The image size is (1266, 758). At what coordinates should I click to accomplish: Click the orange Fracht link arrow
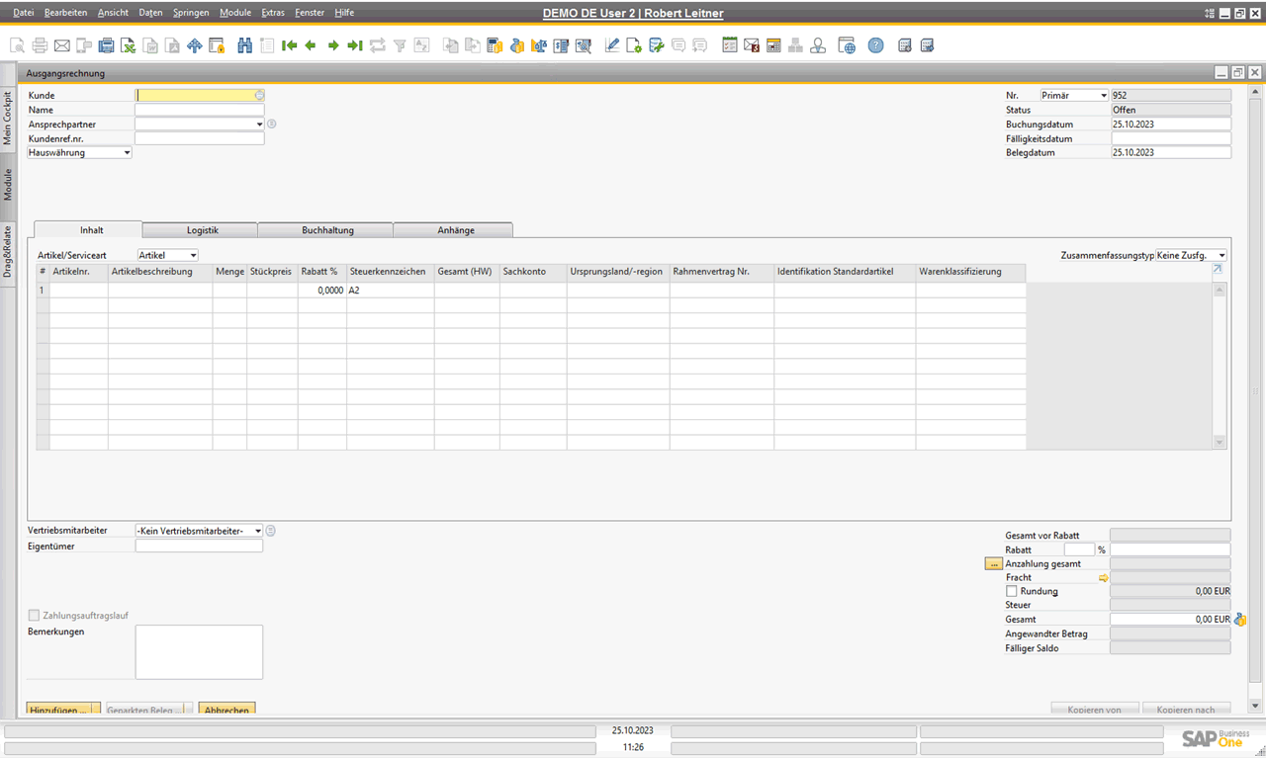[1104, 578]
